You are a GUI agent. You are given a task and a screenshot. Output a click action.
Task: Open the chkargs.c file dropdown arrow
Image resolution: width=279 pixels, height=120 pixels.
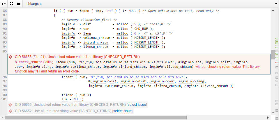(x=276, y=4)
